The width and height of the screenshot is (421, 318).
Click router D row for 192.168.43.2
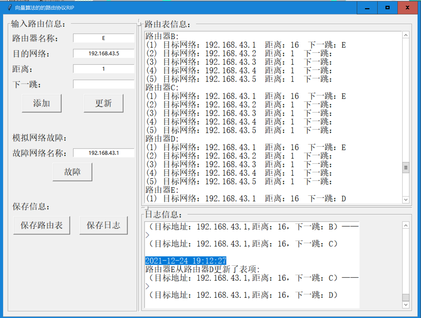239,156
